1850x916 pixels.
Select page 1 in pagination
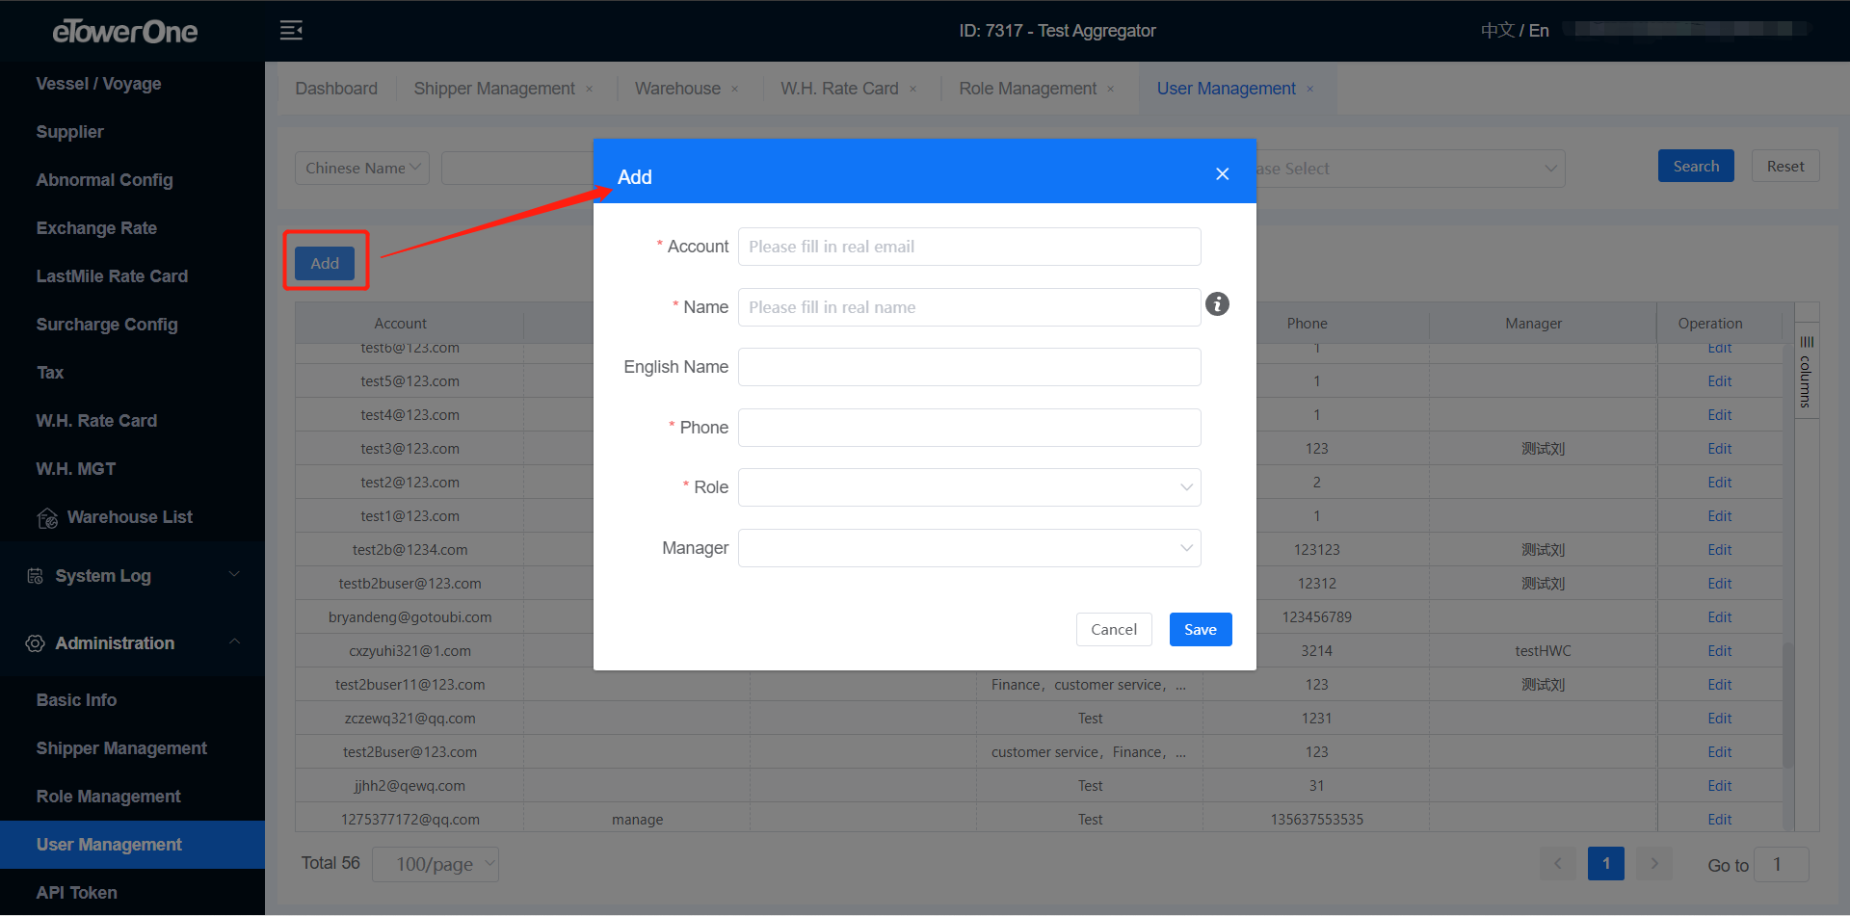[1606, 864]
